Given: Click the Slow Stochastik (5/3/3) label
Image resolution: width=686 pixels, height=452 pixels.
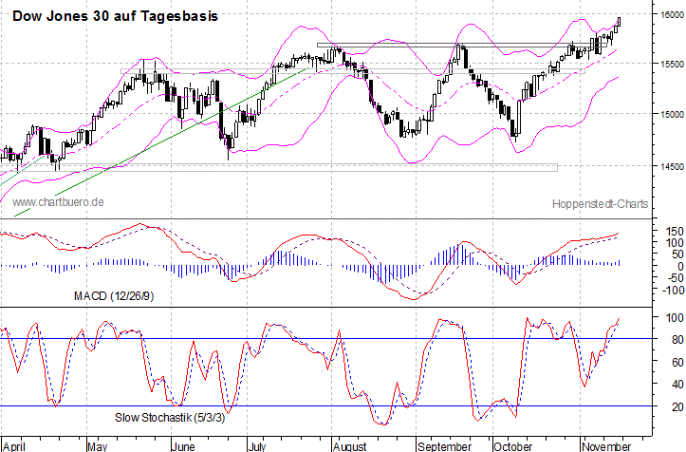Looking at the screenshot, I should pyautogui.click(x=170, y=418).
